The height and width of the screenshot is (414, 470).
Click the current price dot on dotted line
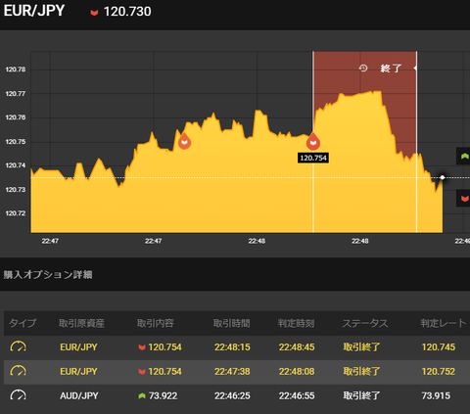(443, 177)
